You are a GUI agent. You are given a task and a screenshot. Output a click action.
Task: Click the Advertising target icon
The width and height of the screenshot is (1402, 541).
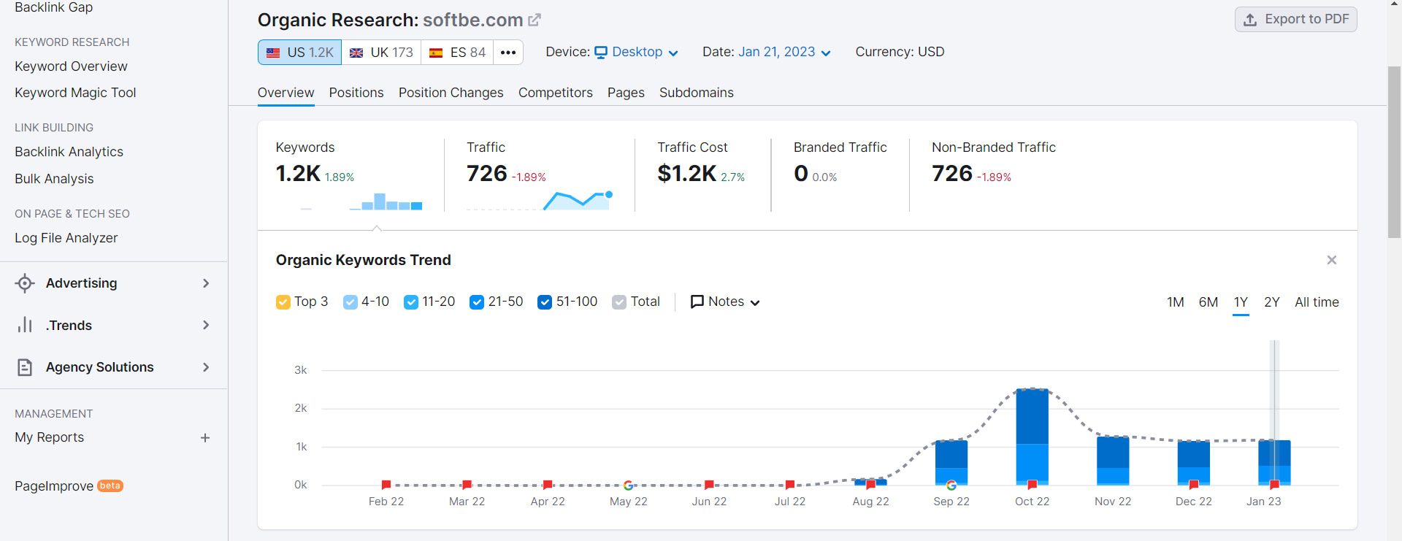25,283
